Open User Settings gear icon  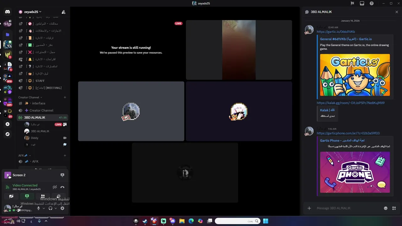pyautogui.click(x=62, y=208)
